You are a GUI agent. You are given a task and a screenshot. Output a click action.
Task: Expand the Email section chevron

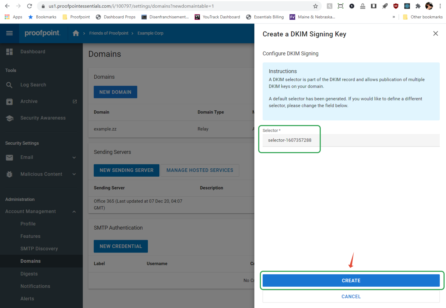point(74,157)
